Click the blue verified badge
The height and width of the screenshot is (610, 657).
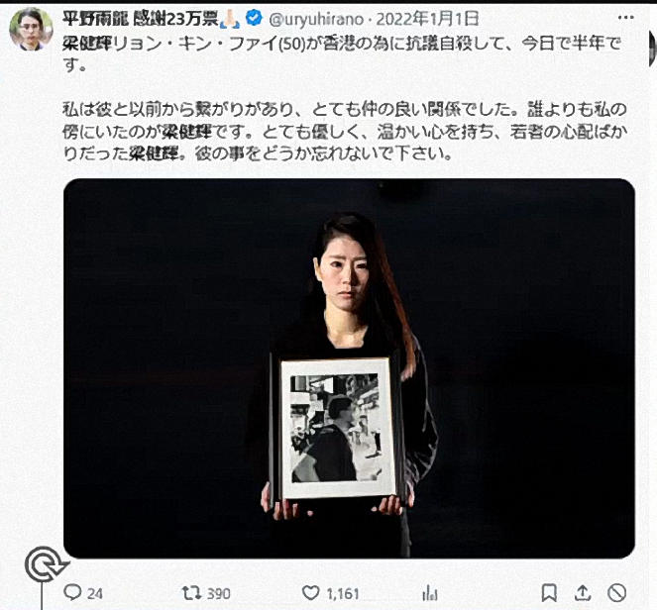pos(254,18)
